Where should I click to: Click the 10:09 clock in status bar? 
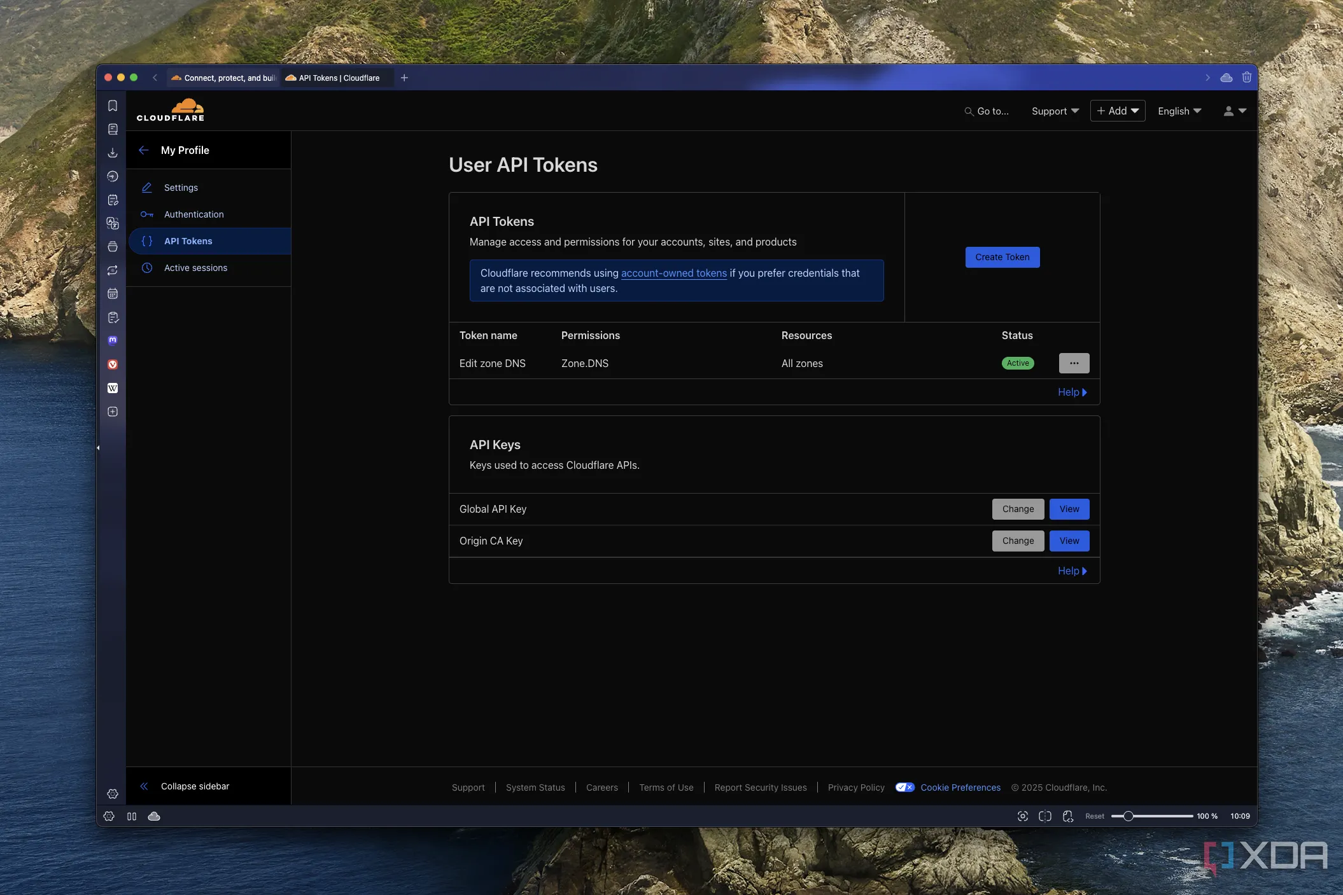(x=1240, y=816)
